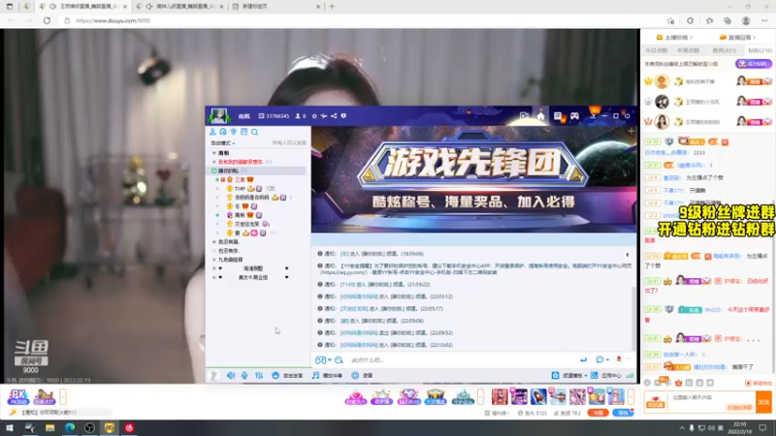776x436 pixels.
Task: Click the PK活动 icon below video
Action: click(x=18, y=397)
